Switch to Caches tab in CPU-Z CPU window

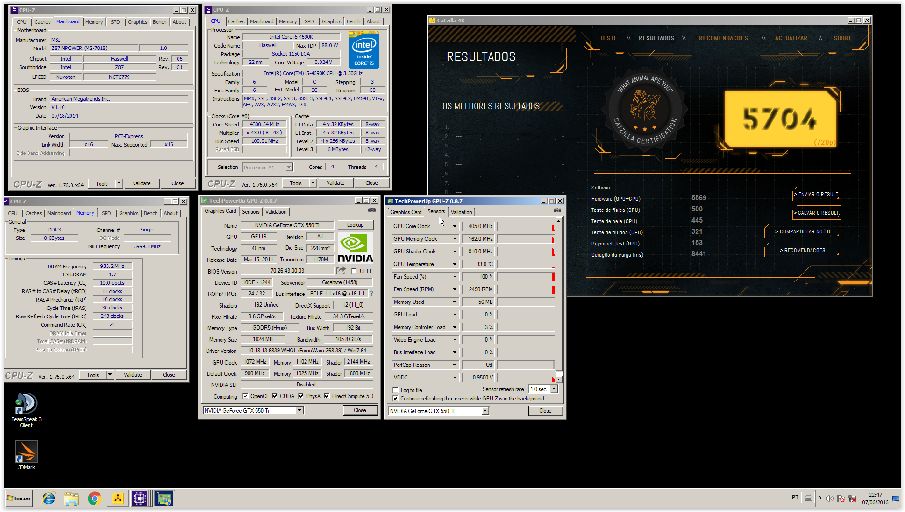[x=236, y=21]
